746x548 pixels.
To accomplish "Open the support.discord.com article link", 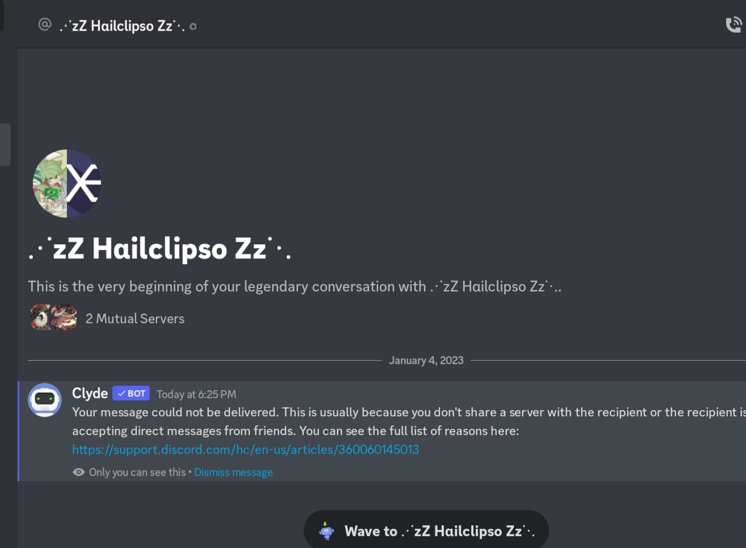I will pyautogui.click(x=245, y=449).
